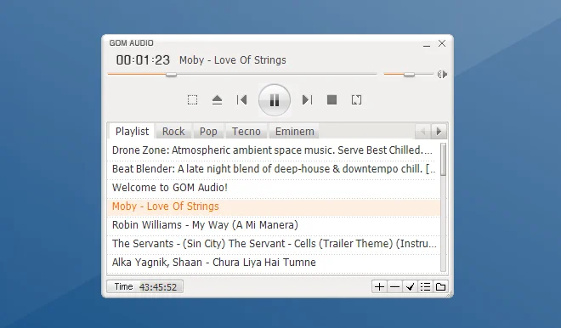This screenshot has height=328, width=561.
Task: Click the song progress seek bar handle
Action: (171, 75)
